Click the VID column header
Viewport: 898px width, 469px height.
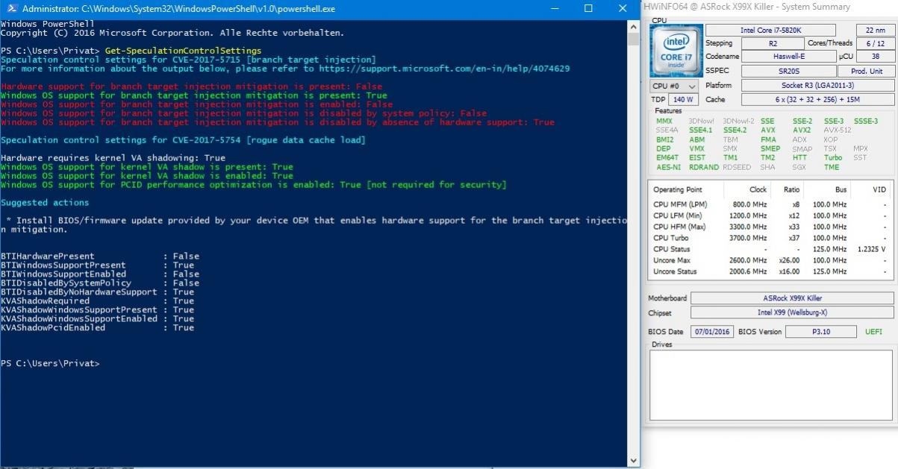879,189
